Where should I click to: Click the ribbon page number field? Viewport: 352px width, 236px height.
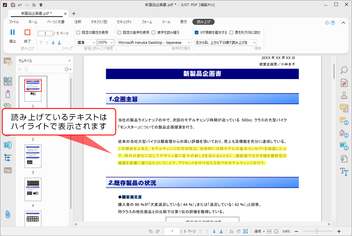45,33
